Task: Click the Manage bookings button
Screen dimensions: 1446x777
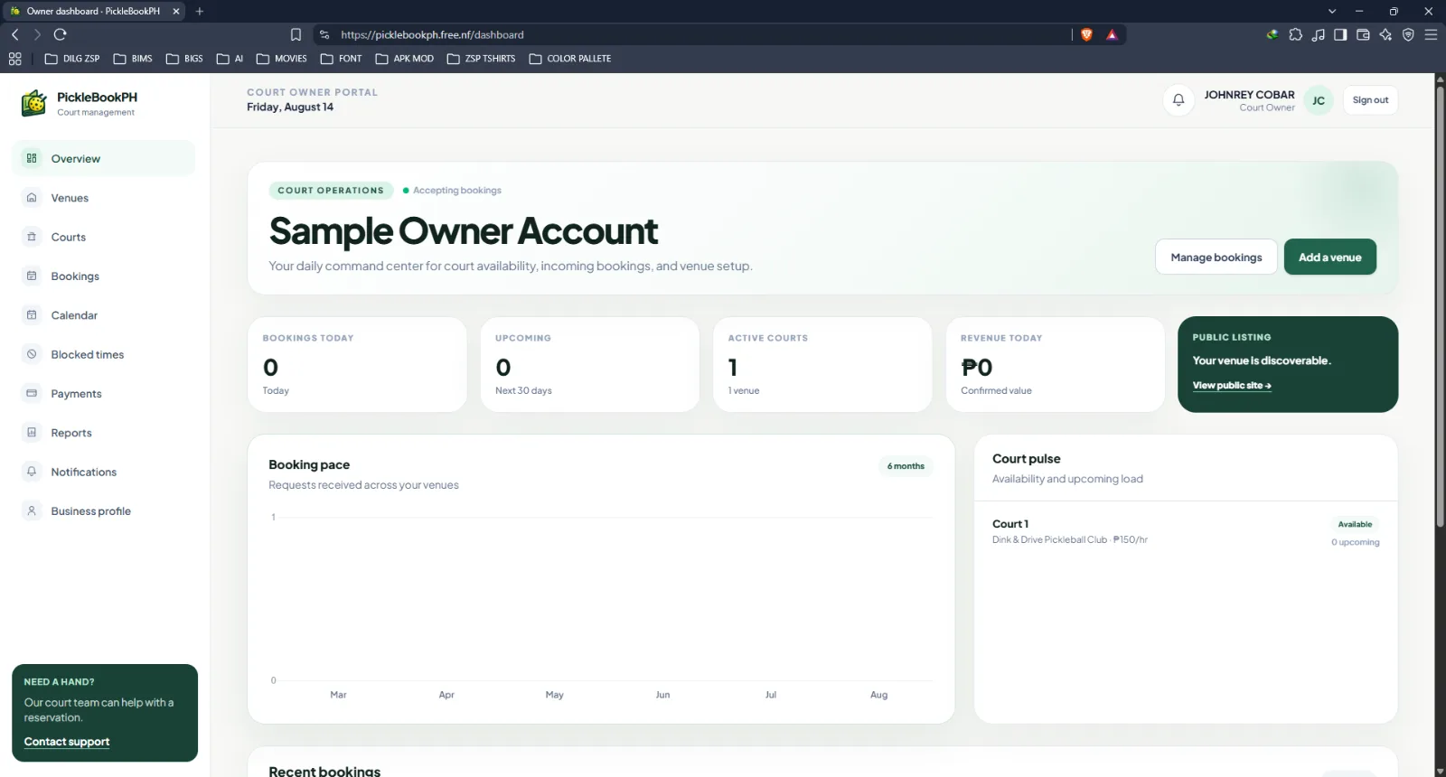Action: pyautogui.click(x=1216, y=257)
